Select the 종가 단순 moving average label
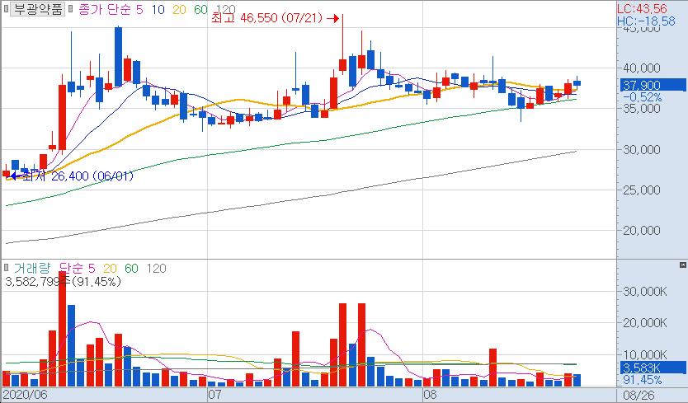Viewport: 688px width, 403px height. point(106,9)
